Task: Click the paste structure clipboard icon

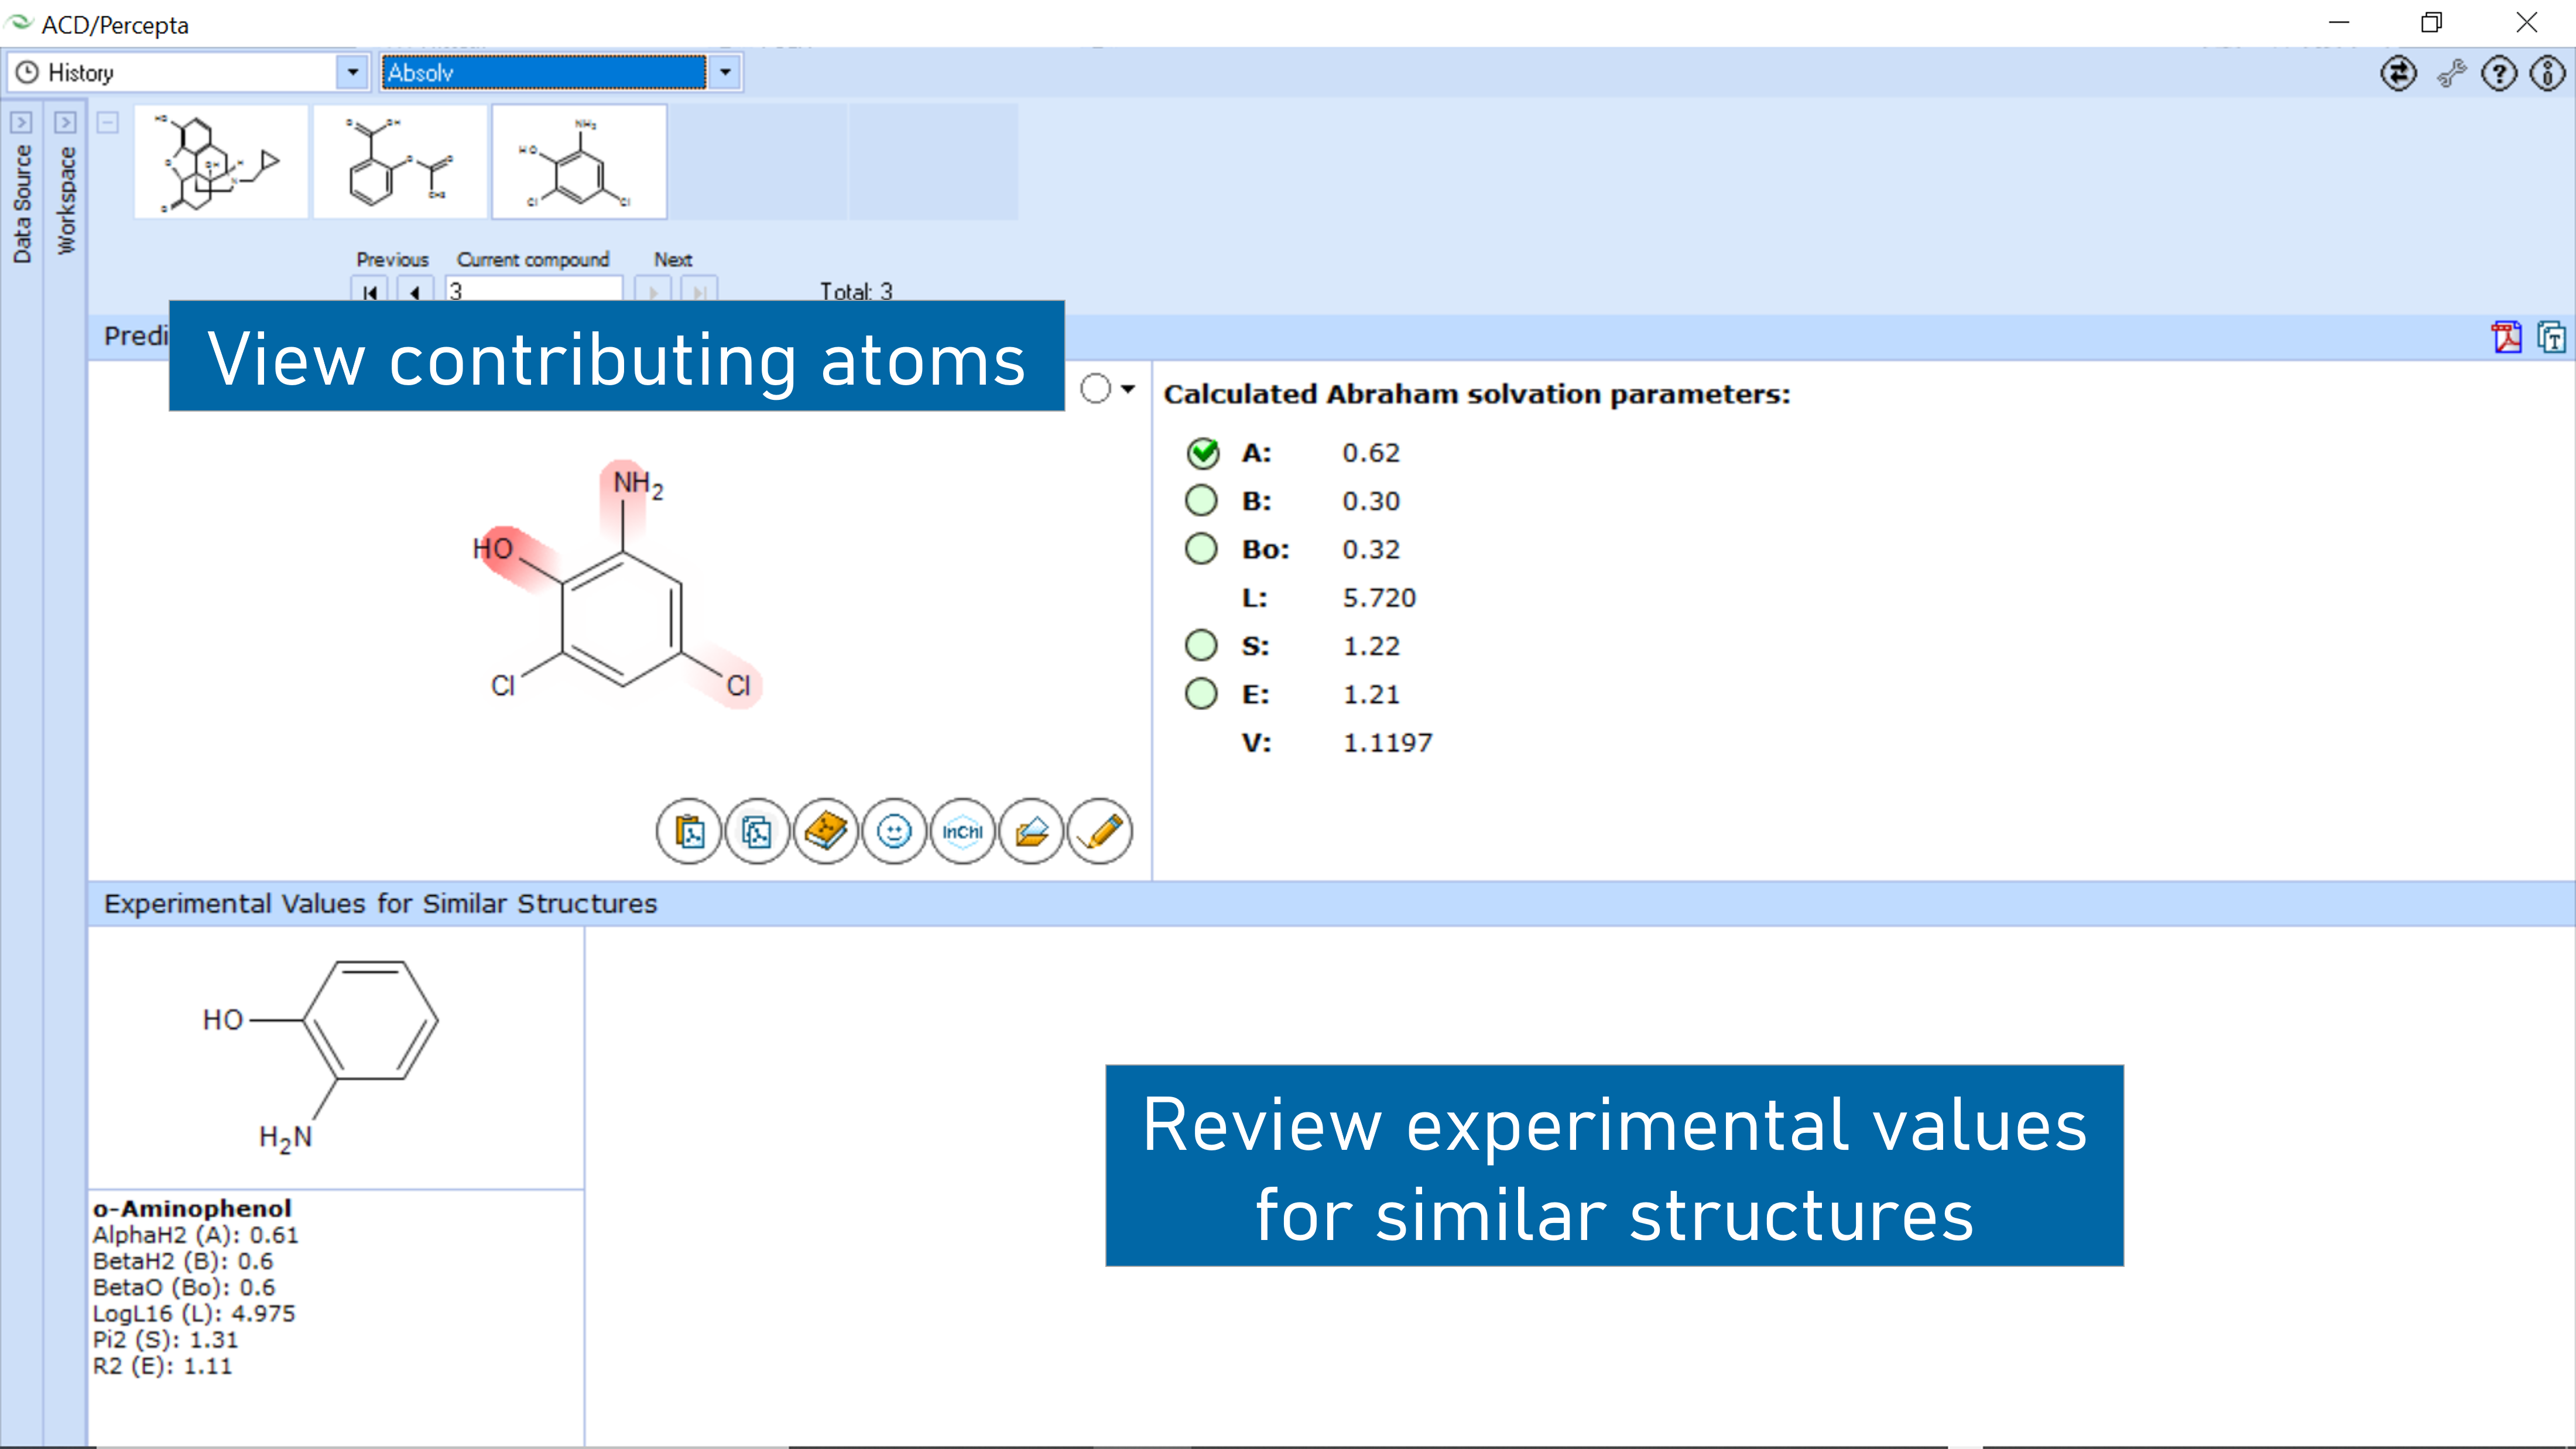Action: coord(689,831)
